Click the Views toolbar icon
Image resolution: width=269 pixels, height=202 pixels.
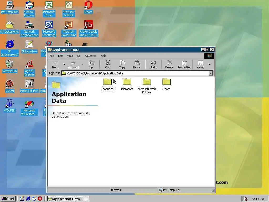pyautogui.click(x=200, y=65)
